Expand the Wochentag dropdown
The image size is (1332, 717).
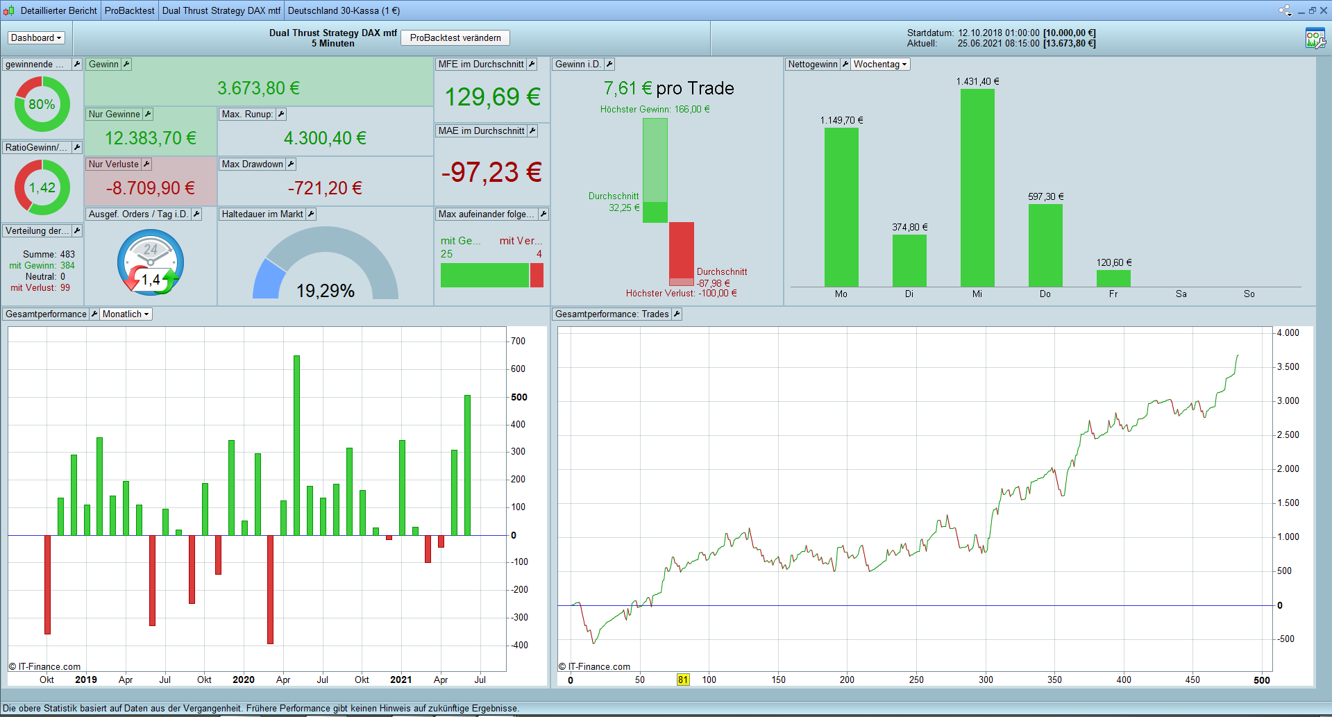tap(880, 65)
